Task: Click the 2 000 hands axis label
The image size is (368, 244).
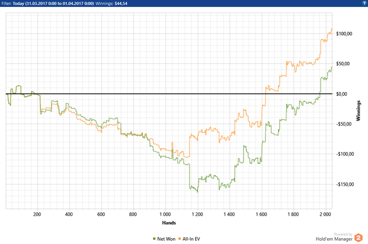Action: [325, 214]
